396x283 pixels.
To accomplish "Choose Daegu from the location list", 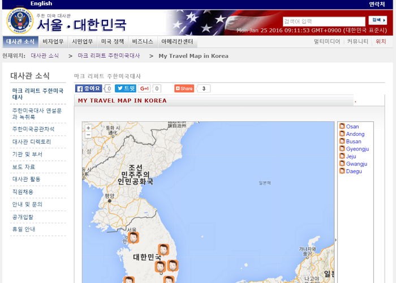I will click(x=354, y=171).
